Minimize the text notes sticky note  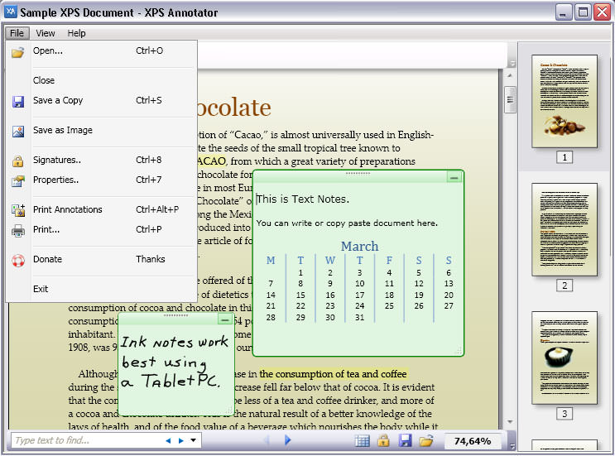coord(454,178)
